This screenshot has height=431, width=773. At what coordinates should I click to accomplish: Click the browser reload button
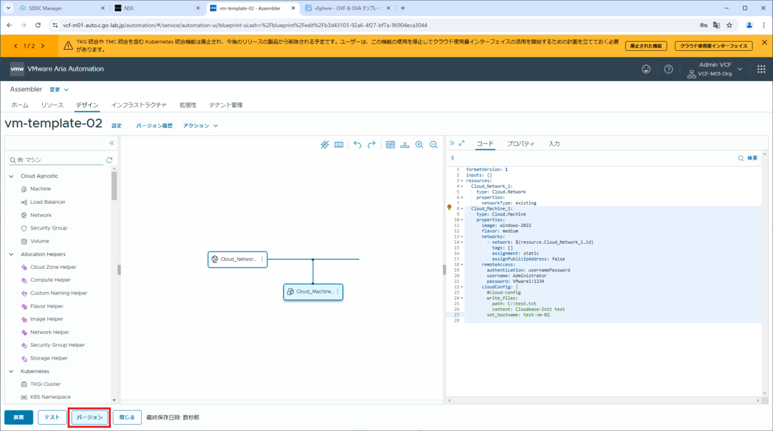click(38, 25)
